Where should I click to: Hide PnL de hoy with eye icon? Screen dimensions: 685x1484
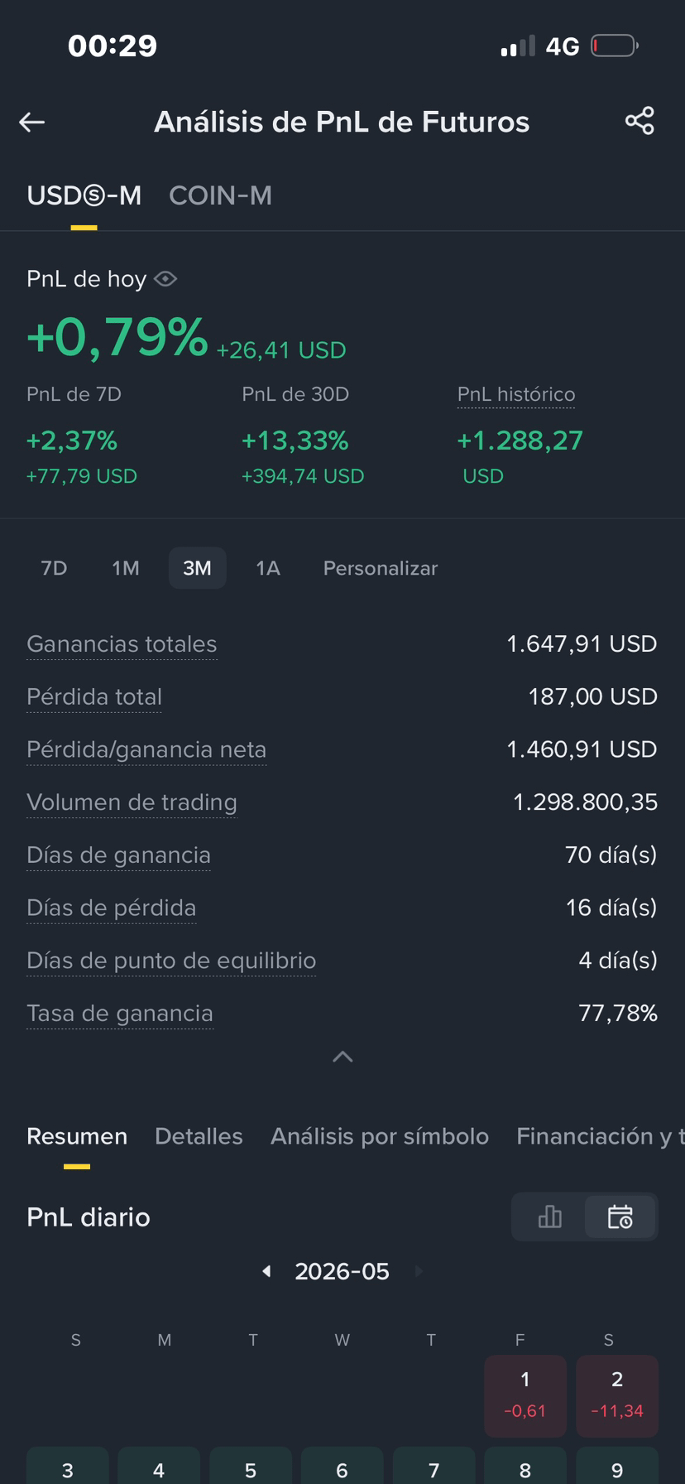[165, 279]
